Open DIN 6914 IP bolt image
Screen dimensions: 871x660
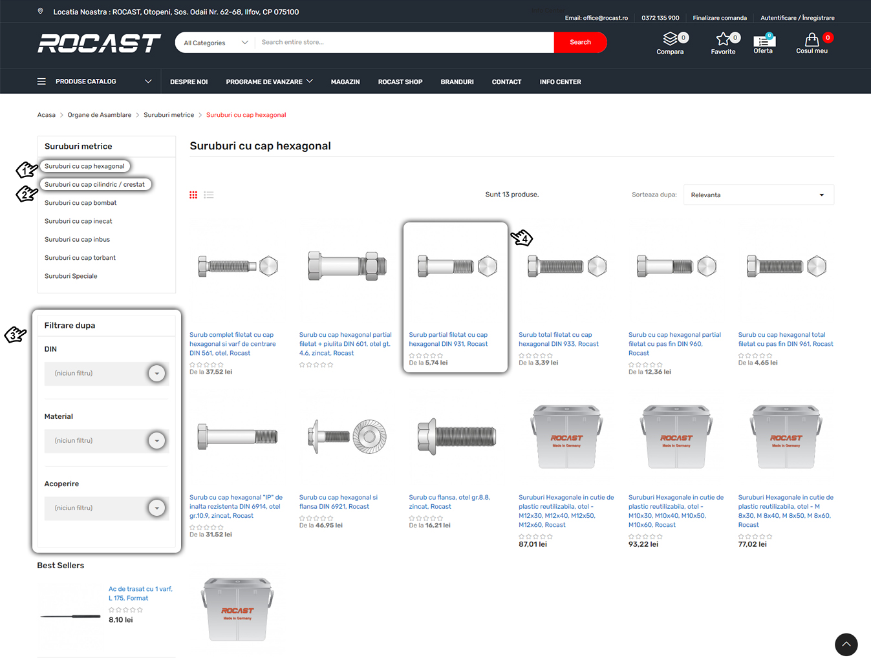click(237, 437)
